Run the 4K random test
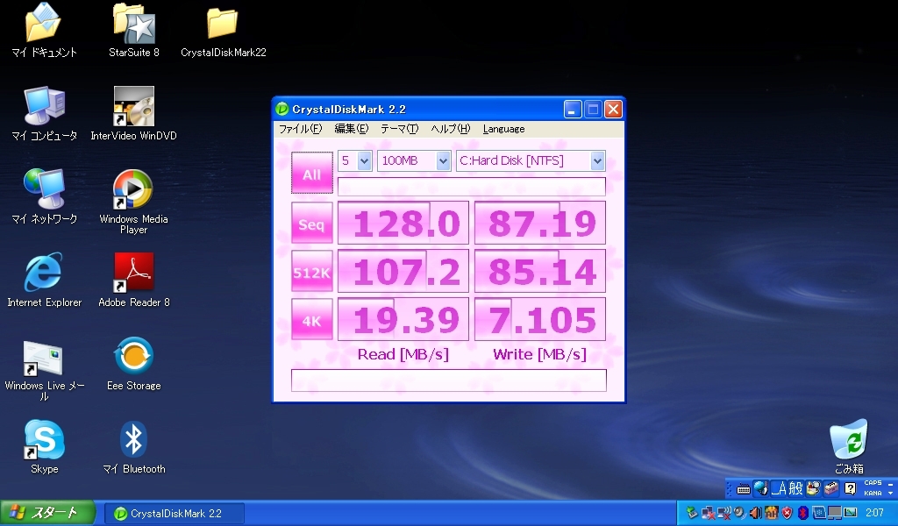The width and height of the screenshot is (898, 526). pyautogui.click(x=312, y=321)
